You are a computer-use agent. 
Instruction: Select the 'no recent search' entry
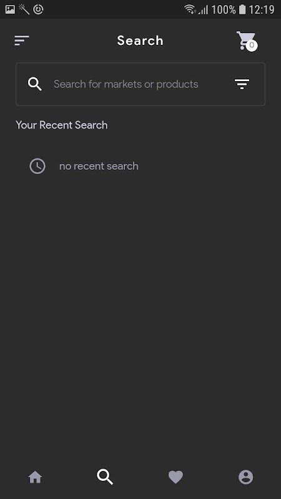point(99,166)
